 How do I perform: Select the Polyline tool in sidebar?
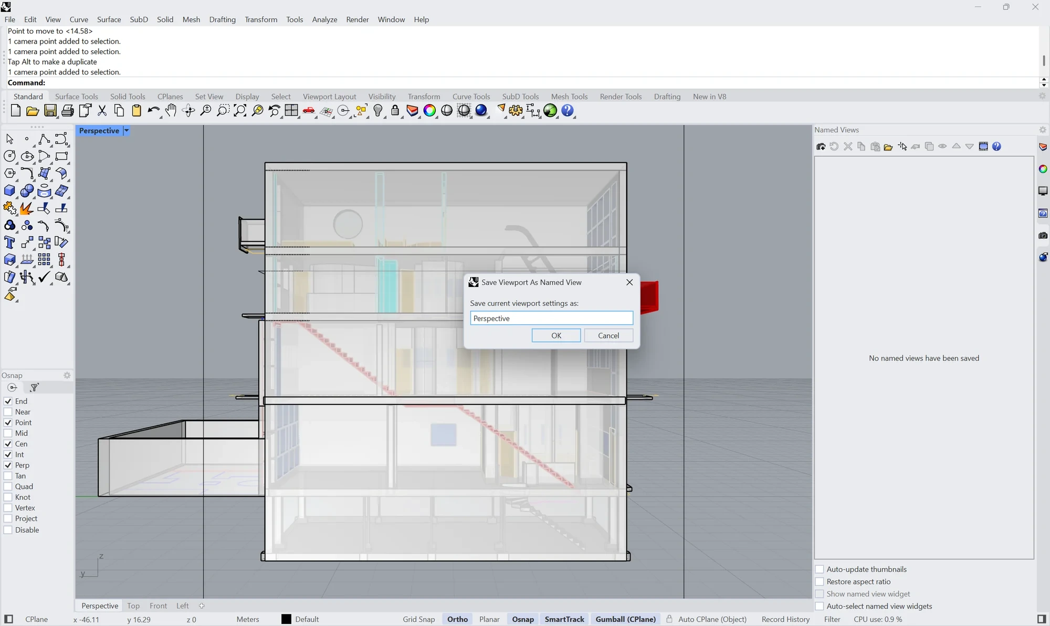tap(44, 139)
